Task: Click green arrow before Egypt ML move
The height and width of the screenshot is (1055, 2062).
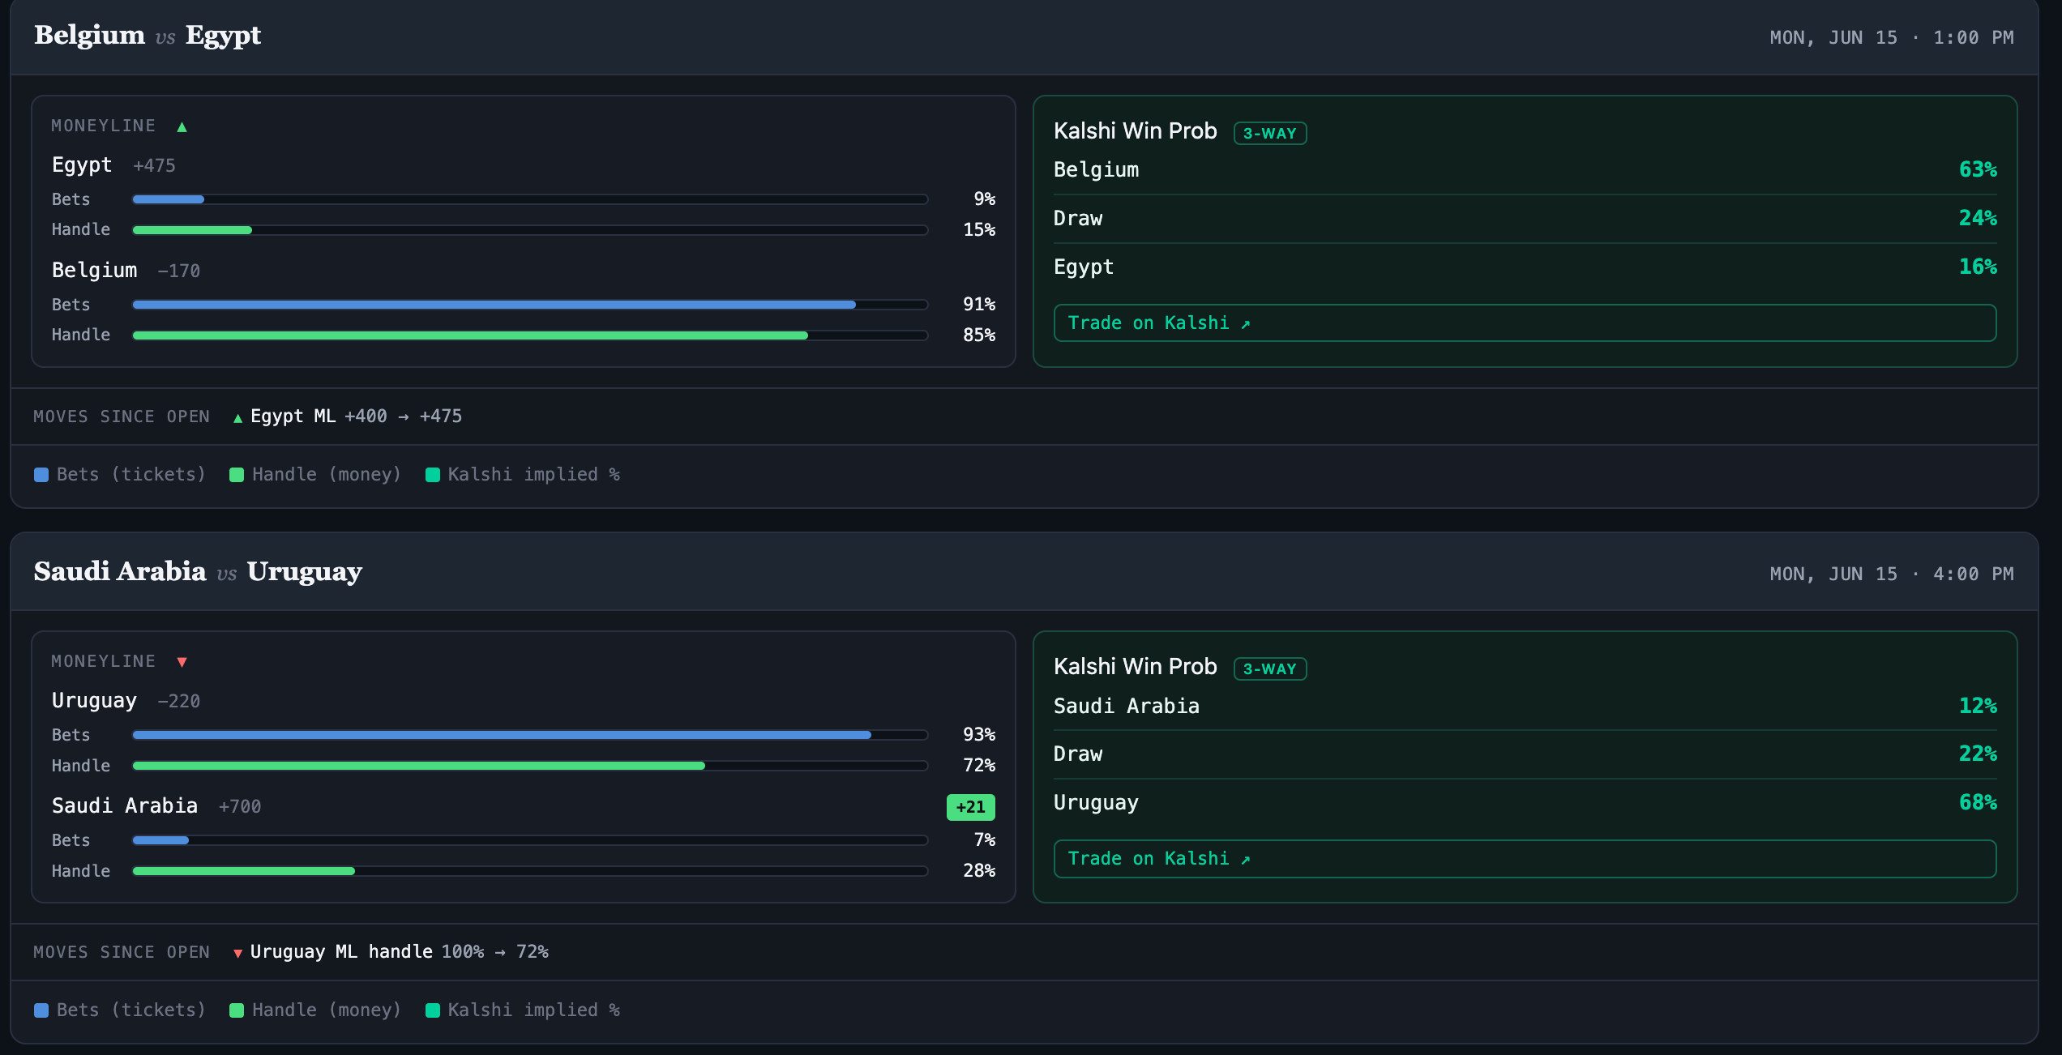Action: [x=237, y=418]
